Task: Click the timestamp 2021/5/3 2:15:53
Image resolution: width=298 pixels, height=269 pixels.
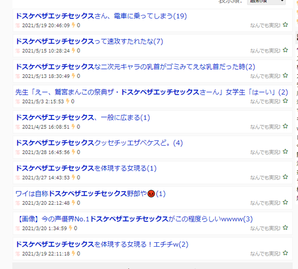Action: coord(43,102)
